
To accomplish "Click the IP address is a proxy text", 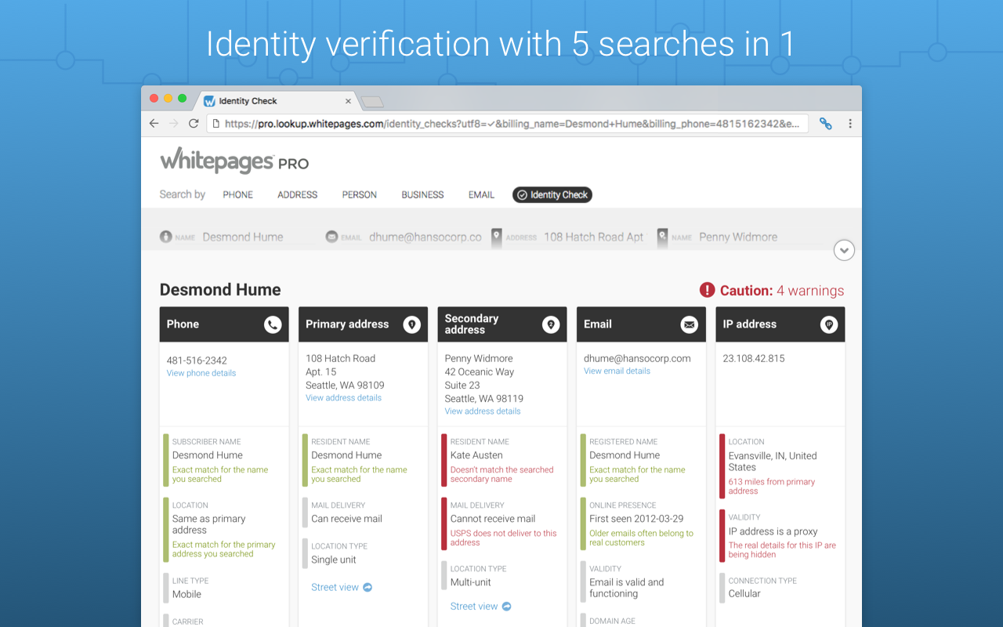I will click(773, 531).
